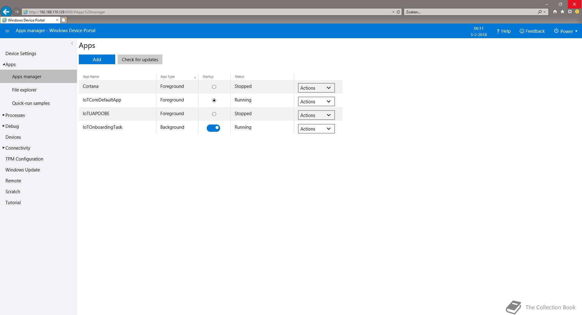Open Scratch page in sidebar
This screenshot has width=582, height=315.
point(13,192)
